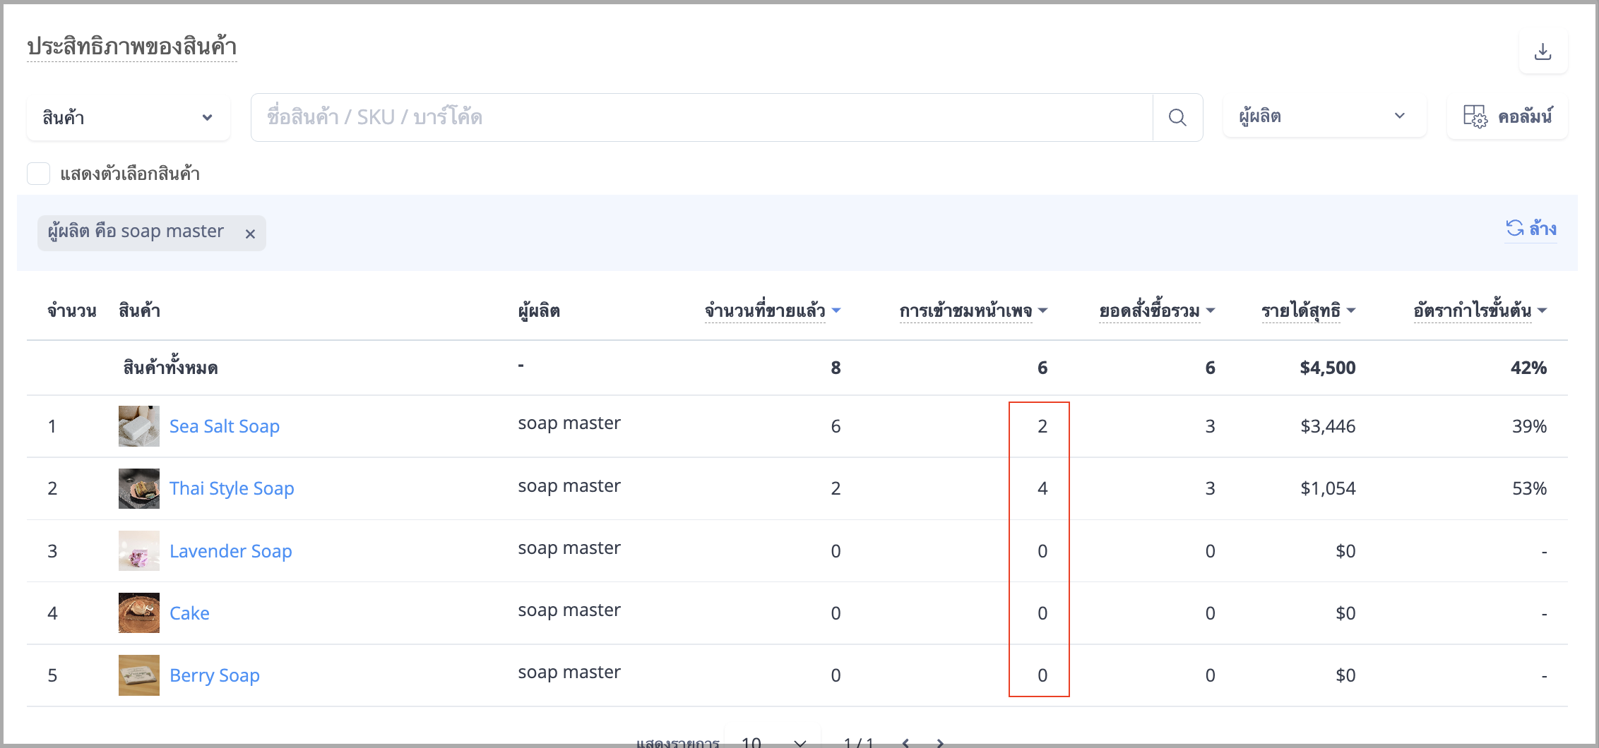Open the สินค้า dropdown
Image resolution: width=1599 pixels, height=748 pixels.
tap(129, 118)
